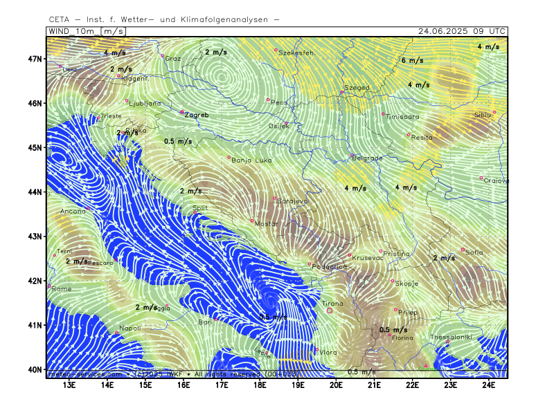
Task: Select the Ljubljana city label
Action: [145, 103]
